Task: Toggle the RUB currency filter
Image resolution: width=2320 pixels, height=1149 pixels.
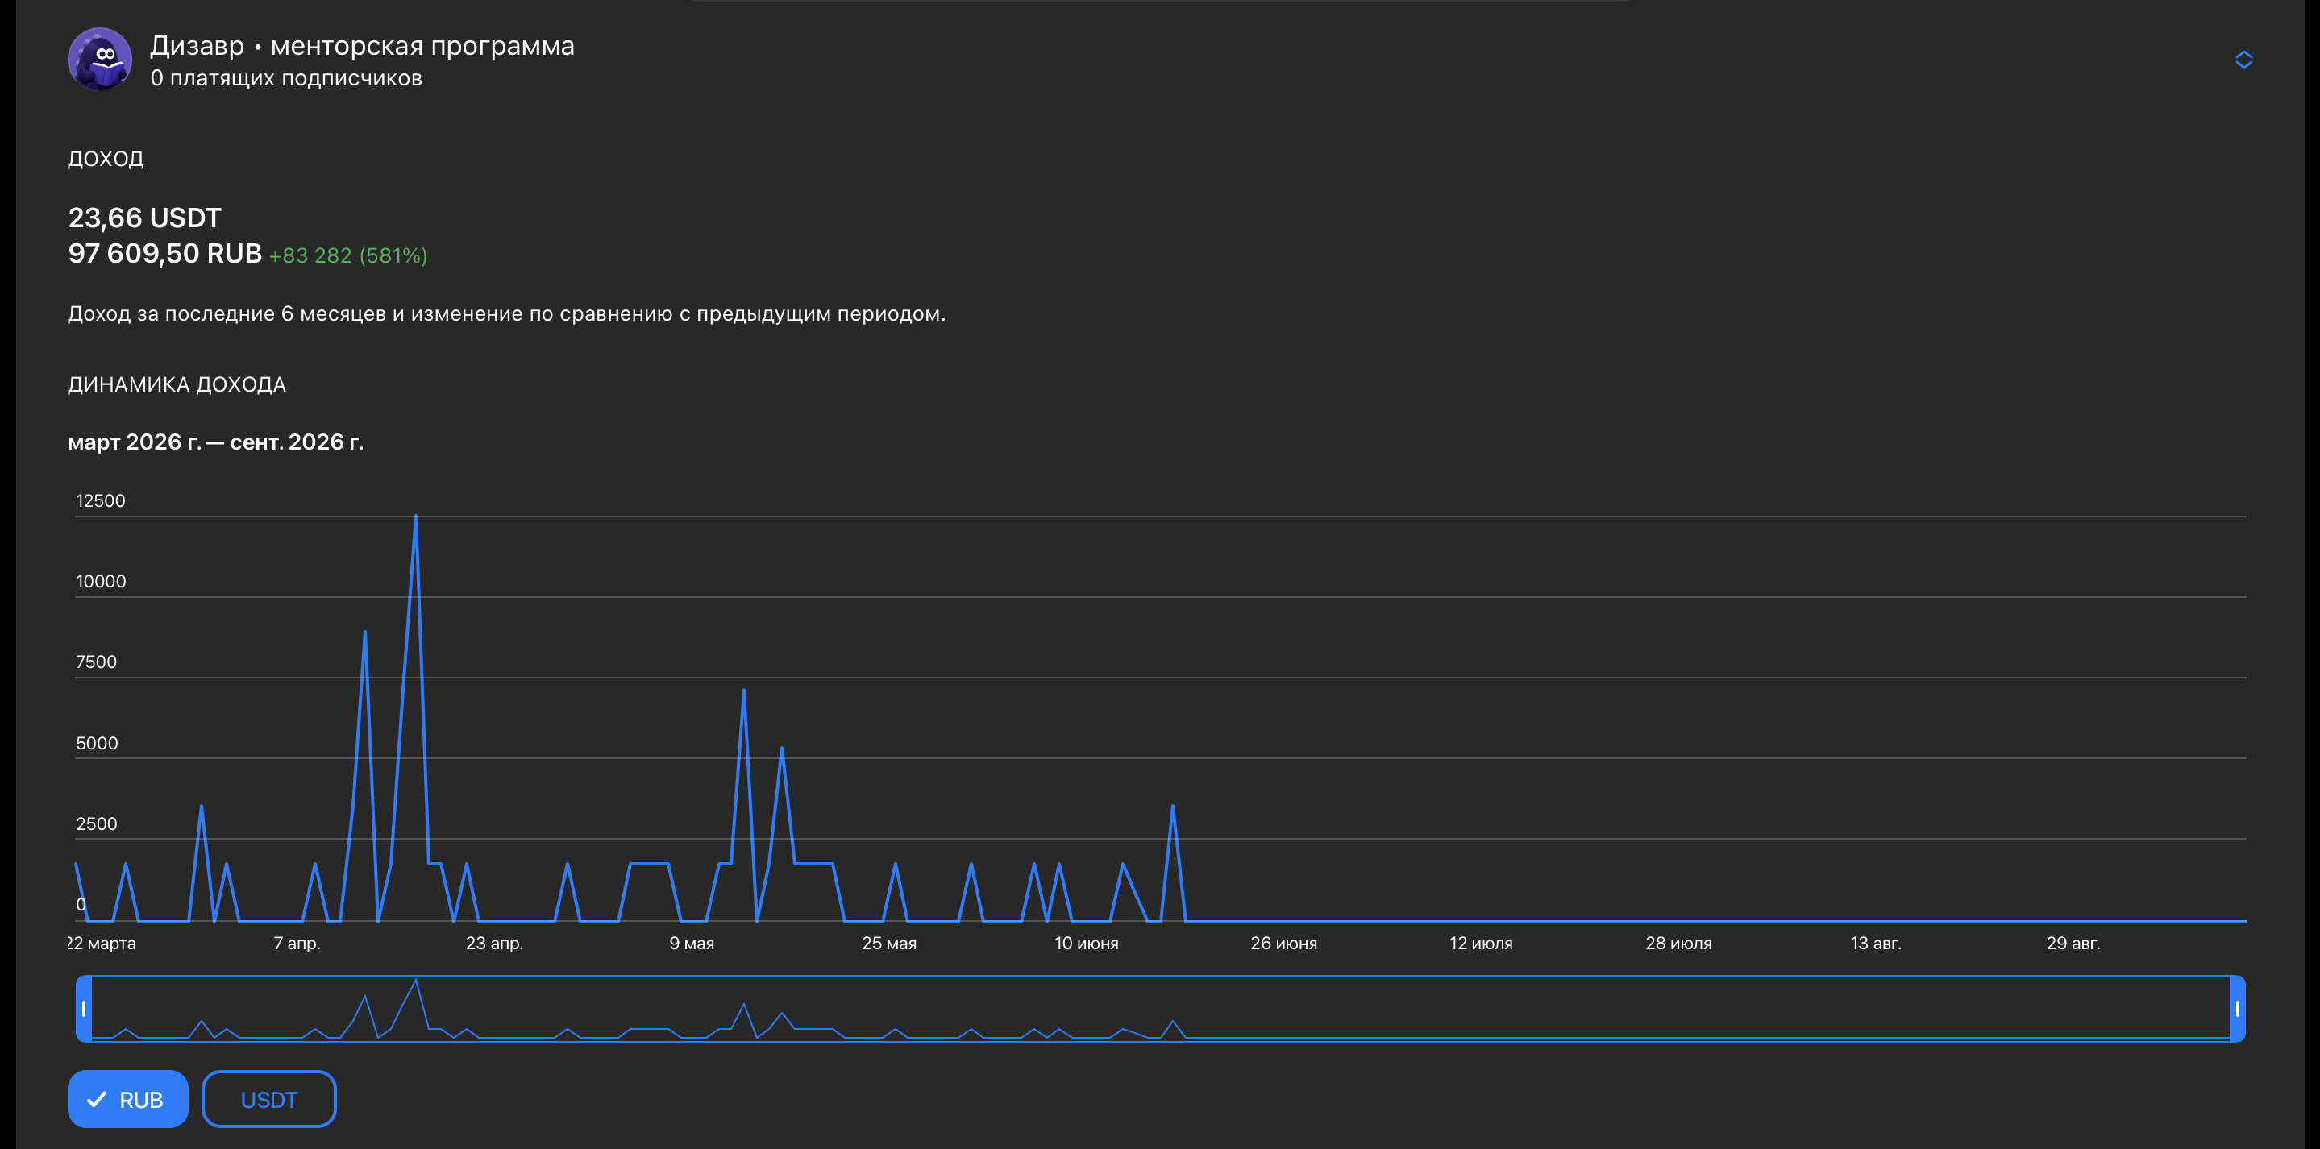Action: [128, 1098]
